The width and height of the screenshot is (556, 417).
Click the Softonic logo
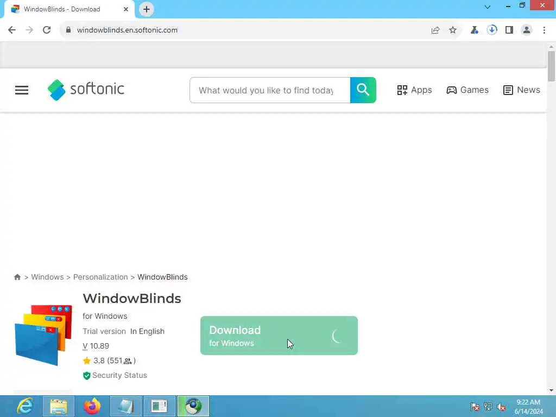click(x=86, y=90)
